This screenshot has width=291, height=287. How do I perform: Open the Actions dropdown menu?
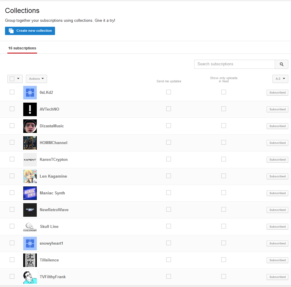pyautogui.click(x=36, y=79)
